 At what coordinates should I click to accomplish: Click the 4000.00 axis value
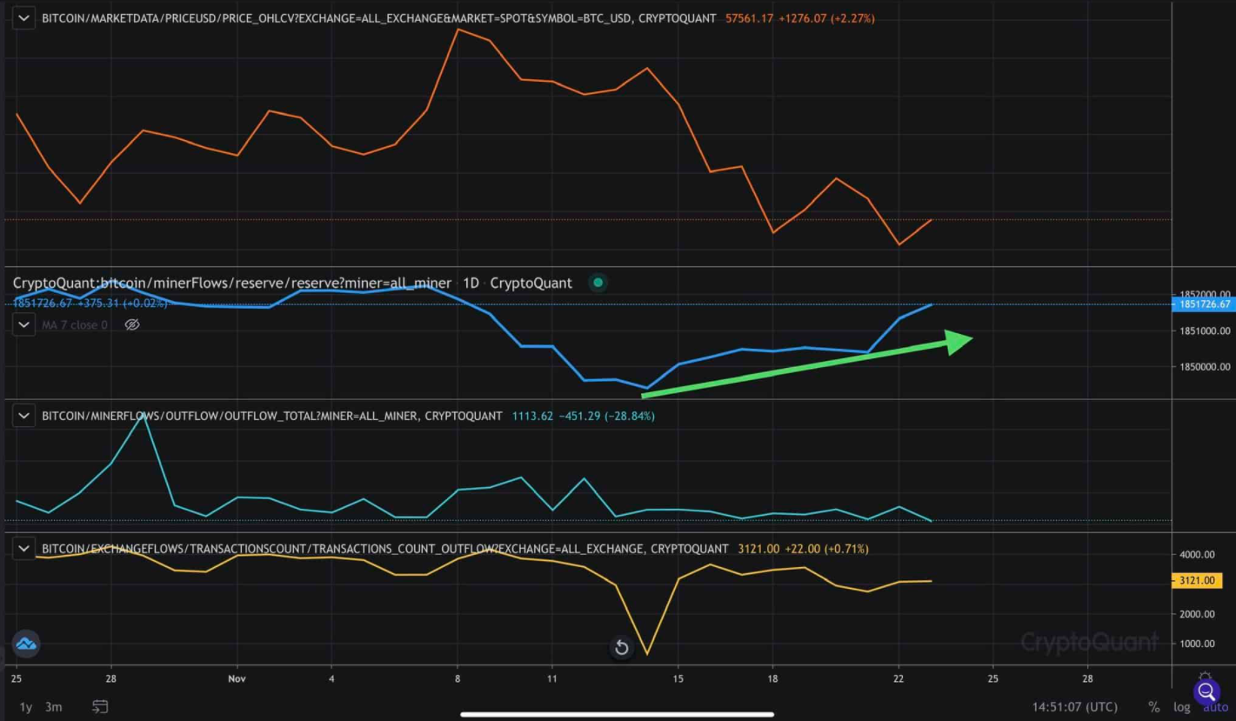pos(1197,554)
